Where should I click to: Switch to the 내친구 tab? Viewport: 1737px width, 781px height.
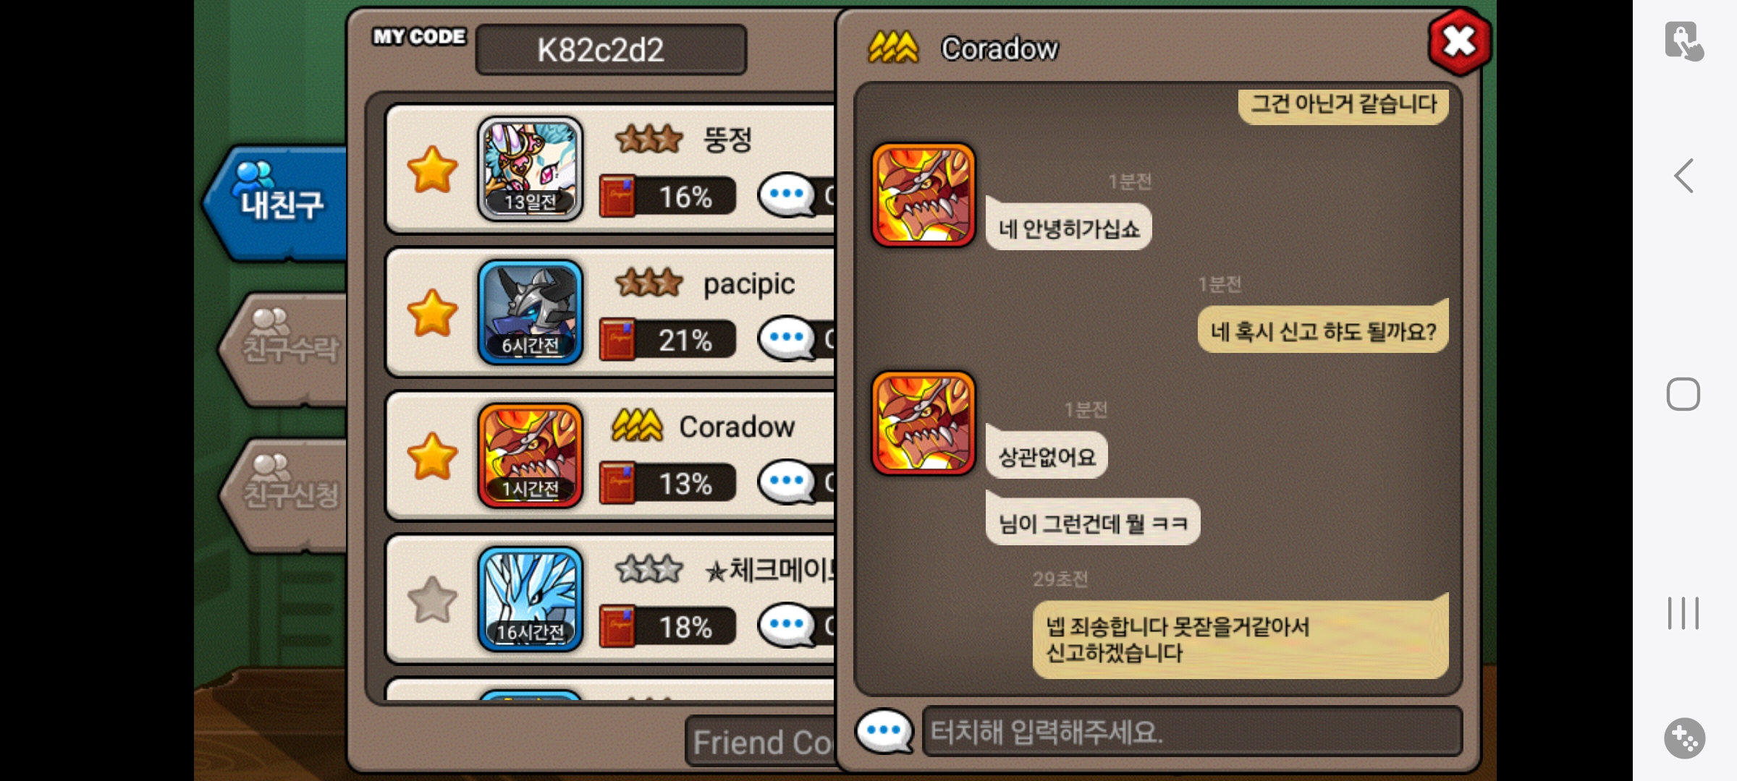tap(277, 203)
